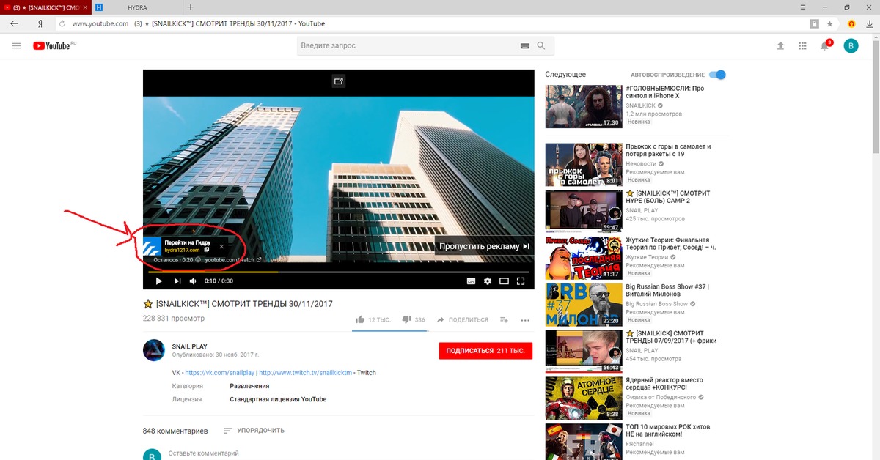This screenshot has height=460, width=880.
Task: Skip the ad in the player
Action: (x=484, y=247)
